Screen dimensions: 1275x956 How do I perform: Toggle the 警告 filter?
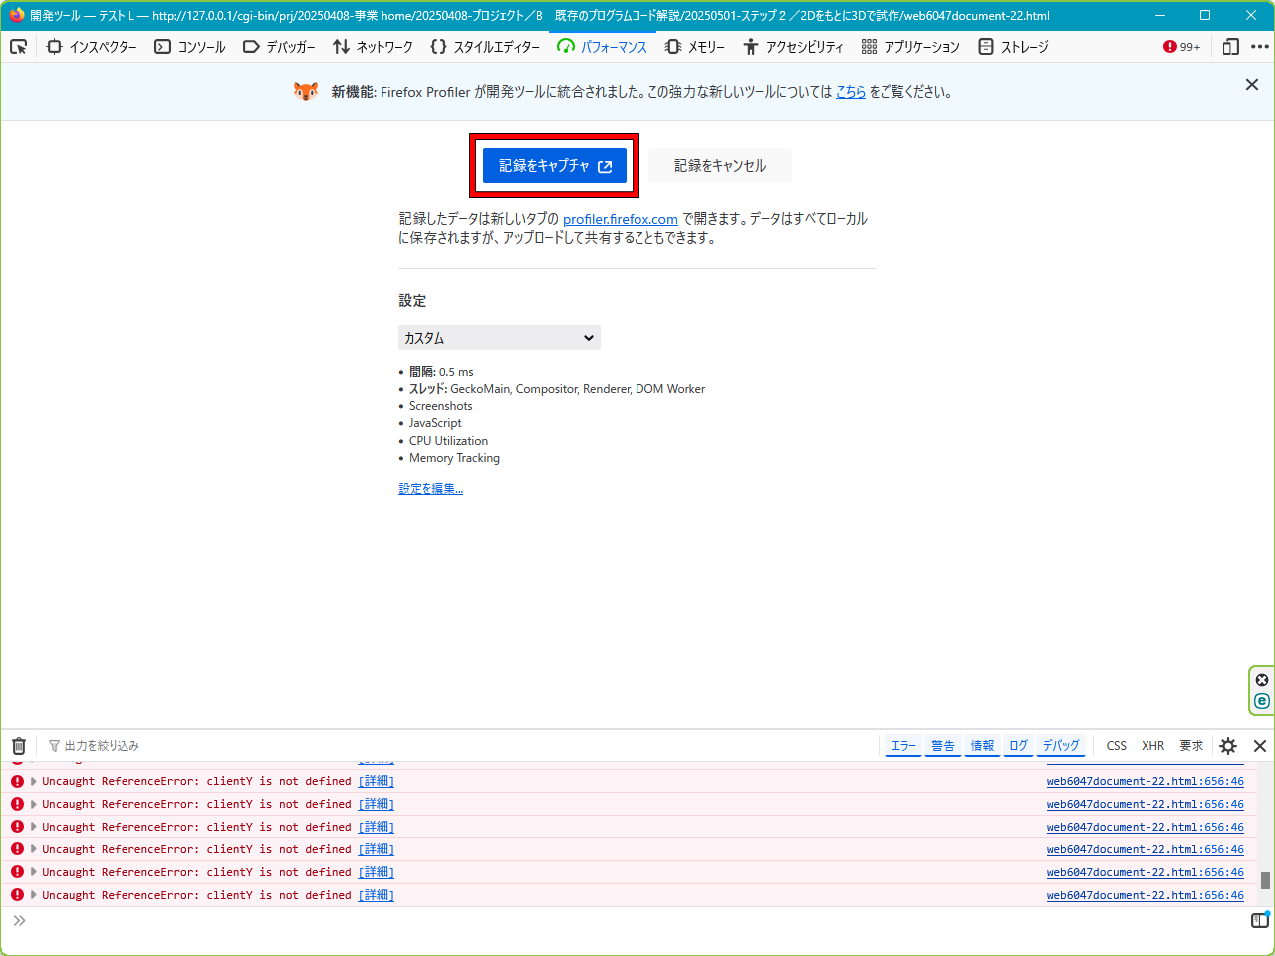point(943,746)
